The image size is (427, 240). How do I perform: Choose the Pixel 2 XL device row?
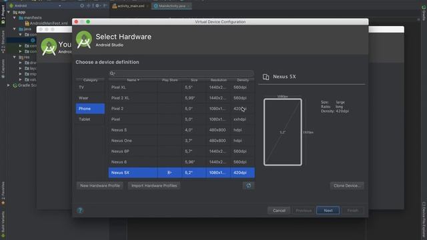pos(181,98)
